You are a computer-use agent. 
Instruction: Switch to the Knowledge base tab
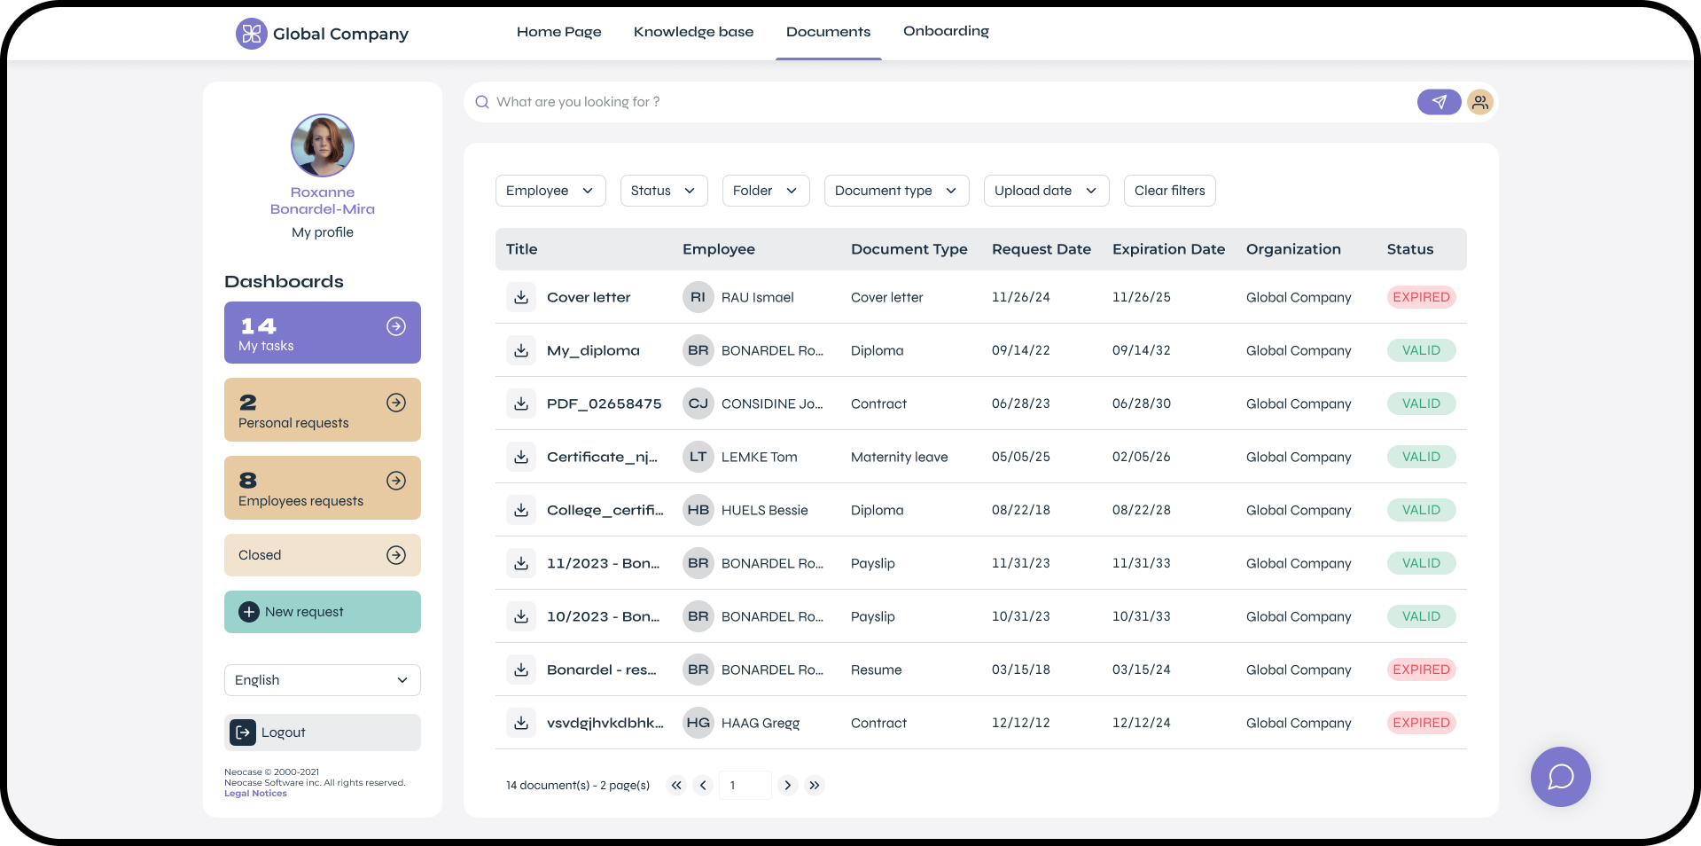pyautogui.click(x=693, y=32)
